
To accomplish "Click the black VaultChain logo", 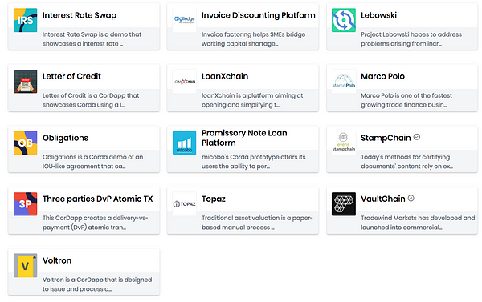I will 344,204.
